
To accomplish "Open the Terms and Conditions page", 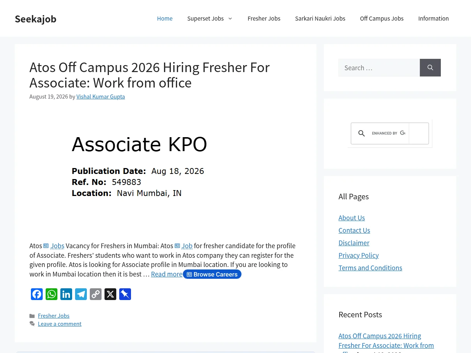I will [370, 268].
